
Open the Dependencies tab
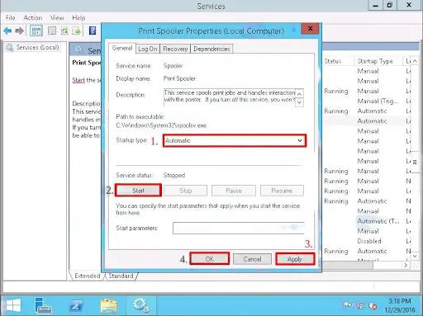pos(211,49)
